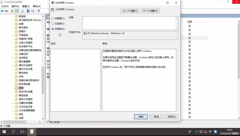Screen dimensions: 240x136
Task: Open Help via the blue question-mark icon
Action: [28, 11]
